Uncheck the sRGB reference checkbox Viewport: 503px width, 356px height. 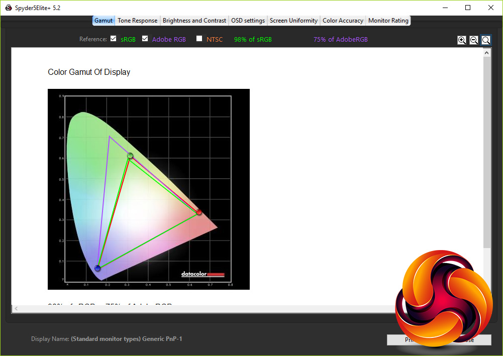[114, 39]
